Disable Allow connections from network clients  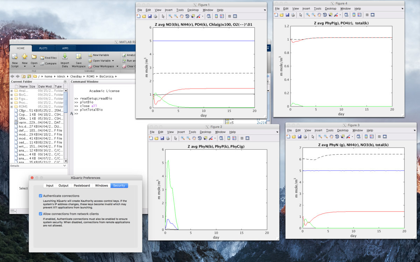point(41,213)
